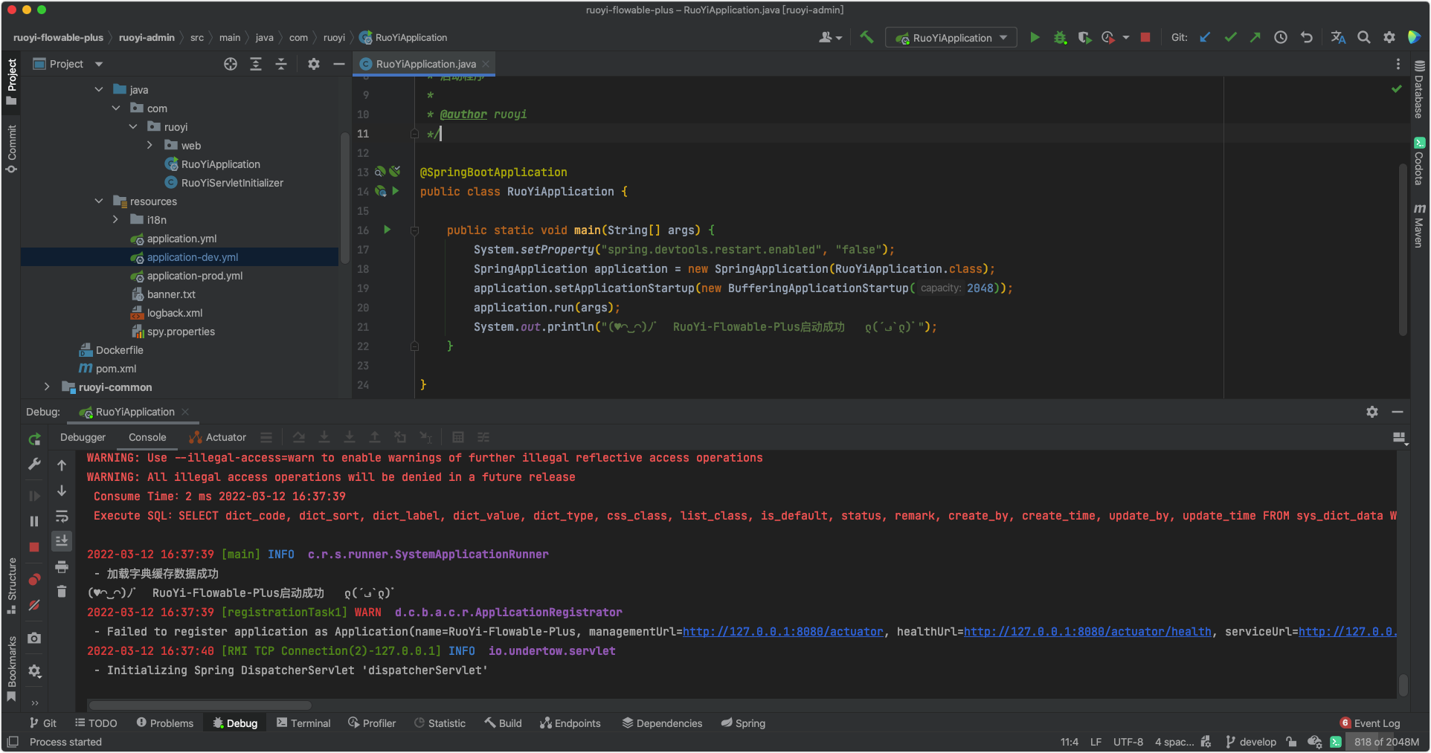Viewport: 1431px width, 753px height.
Task: Toggle the Maven tool window on right
Action: pyautogui.click(x=1419, y=225)
